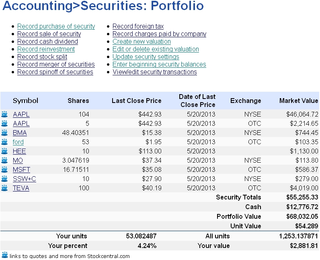Click the Date of Last Close Price header
The height and width of the screenshot is (260, 320).
(x=197, y=101)
